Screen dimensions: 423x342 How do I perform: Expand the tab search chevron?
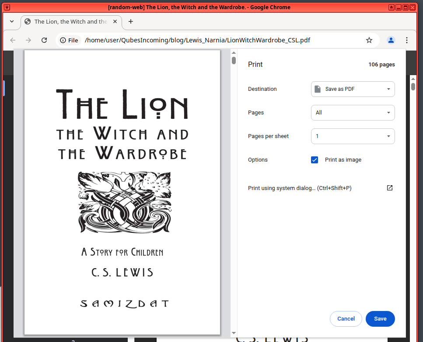click(x=12, y=21)
